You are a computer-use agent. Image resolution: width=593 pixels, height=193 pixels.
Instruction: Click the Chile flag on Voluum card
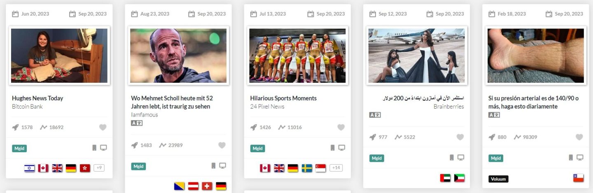pyautogui.click(x=578, y=178)
